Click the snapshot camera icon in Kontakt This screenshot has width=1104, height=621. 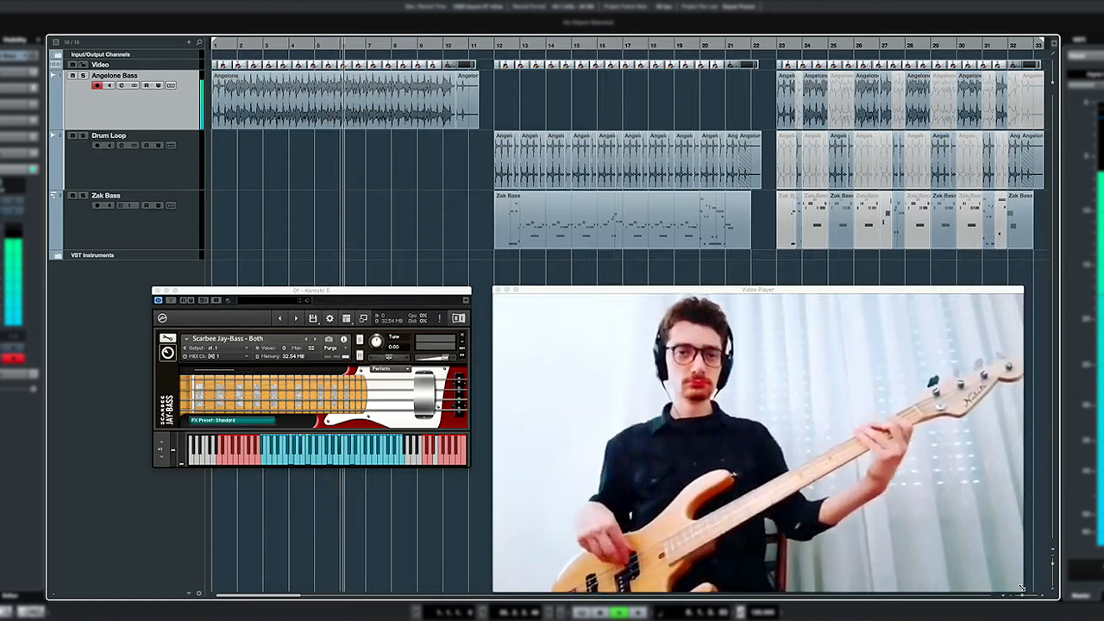pyautogui.click(x=329, y=339)
